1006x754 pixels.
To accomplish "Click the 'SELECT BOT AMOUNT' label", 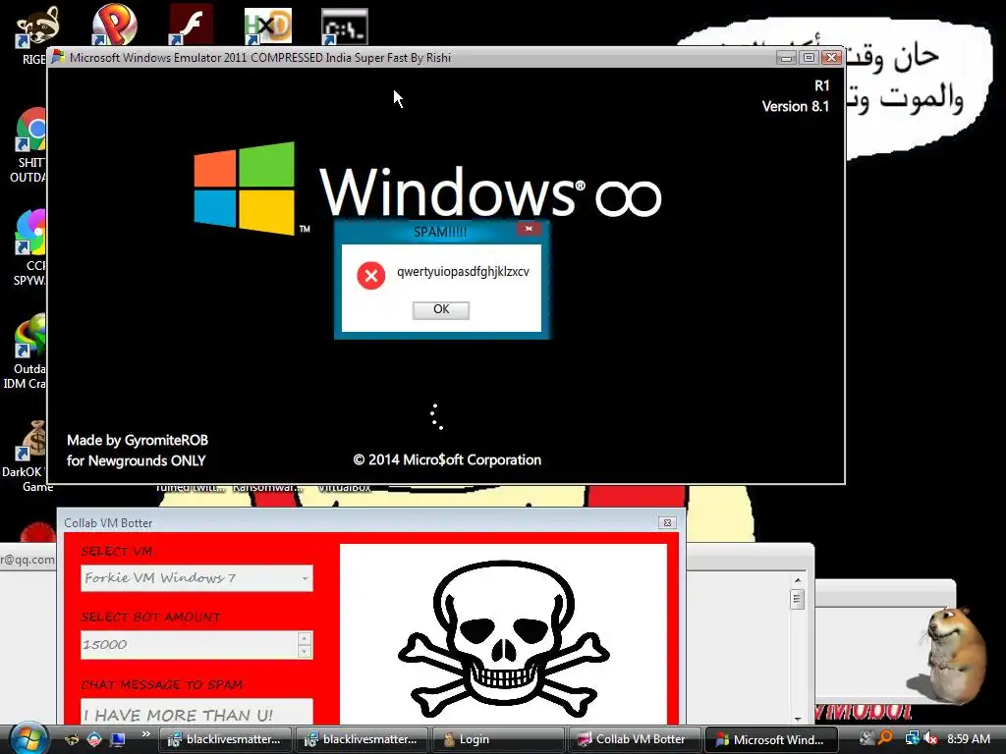I will (x=150, y=618).
